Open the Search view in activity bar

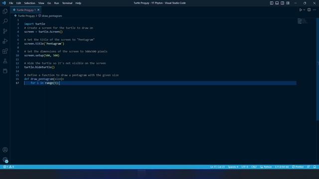point(5,21)
